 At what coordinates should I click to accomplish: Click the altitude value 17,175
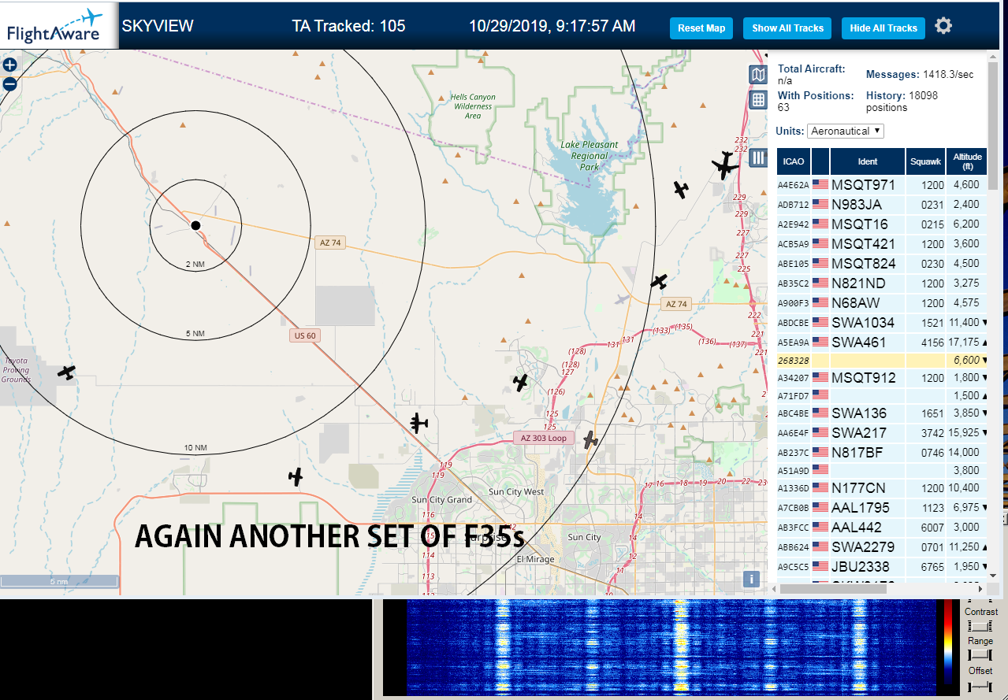click(965, 342)
